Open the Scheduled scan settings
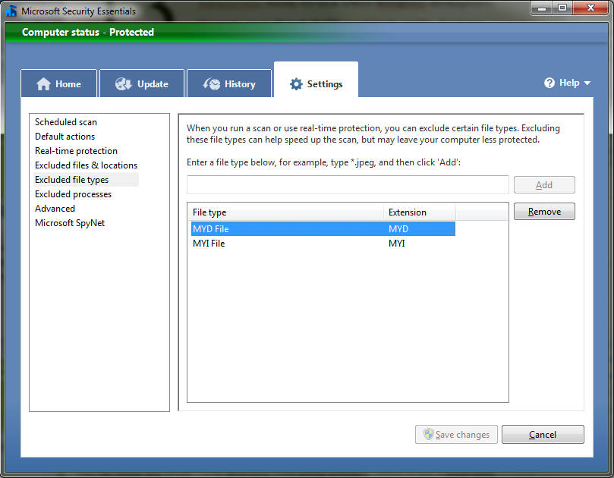 (x=66, y=122)
